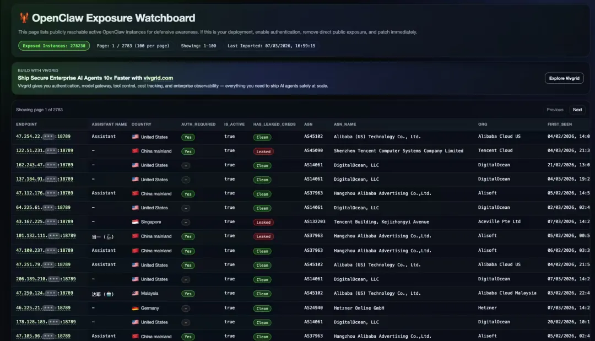This screenshot has height=341, width=595.
Task: Click the Singapore flag icon
Action: tap(135, 222)
